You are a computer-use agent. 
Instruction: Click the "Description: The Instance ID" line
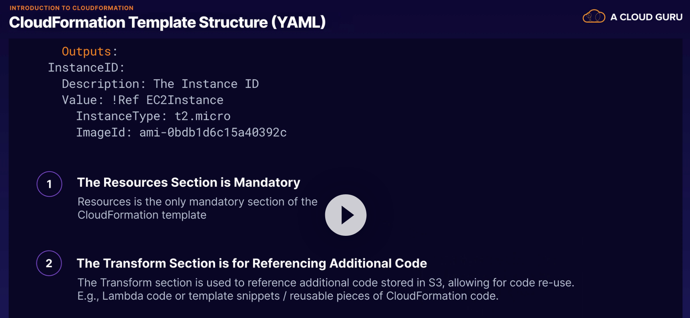[x=160, y=84]
